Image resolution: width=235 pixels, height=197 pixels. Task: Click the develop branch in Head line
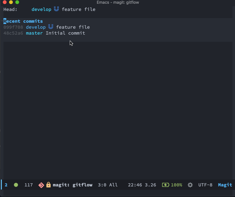(41, 9)
